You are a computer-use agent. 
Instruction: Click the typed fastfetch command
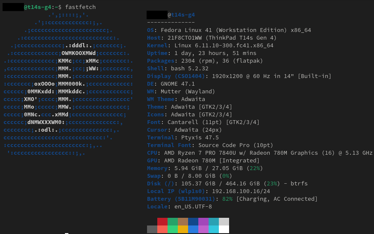click(x=80, y=7)
